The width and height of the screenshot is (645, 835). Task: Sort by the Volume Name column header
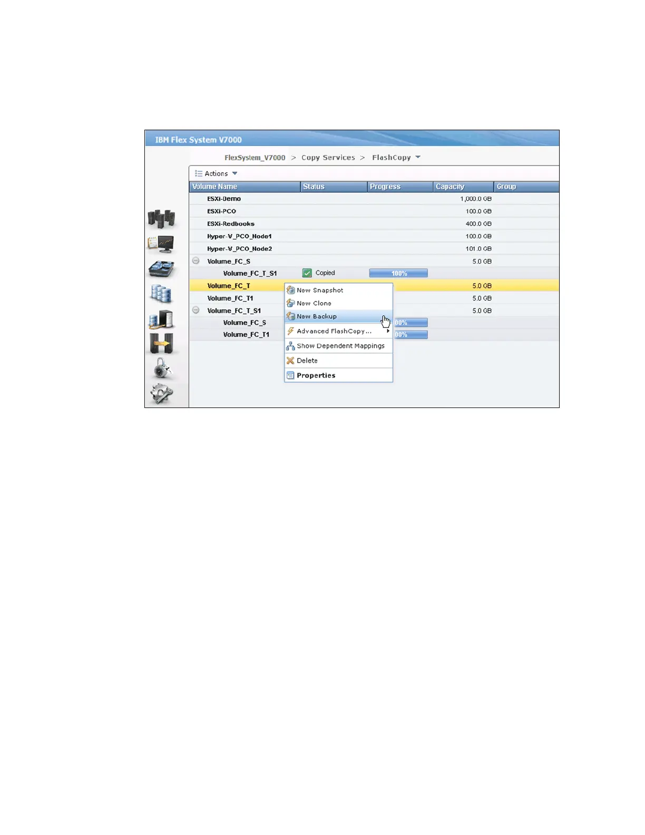245,187
